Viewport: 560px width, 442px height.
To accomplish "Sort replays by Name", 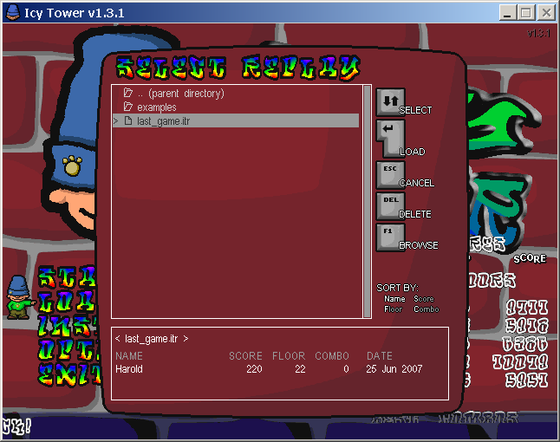I will coord(394,299).
